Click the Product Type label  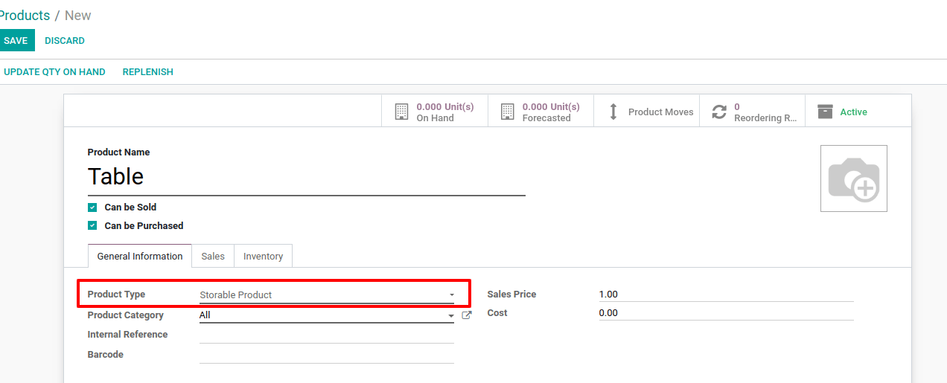(116, 295)
